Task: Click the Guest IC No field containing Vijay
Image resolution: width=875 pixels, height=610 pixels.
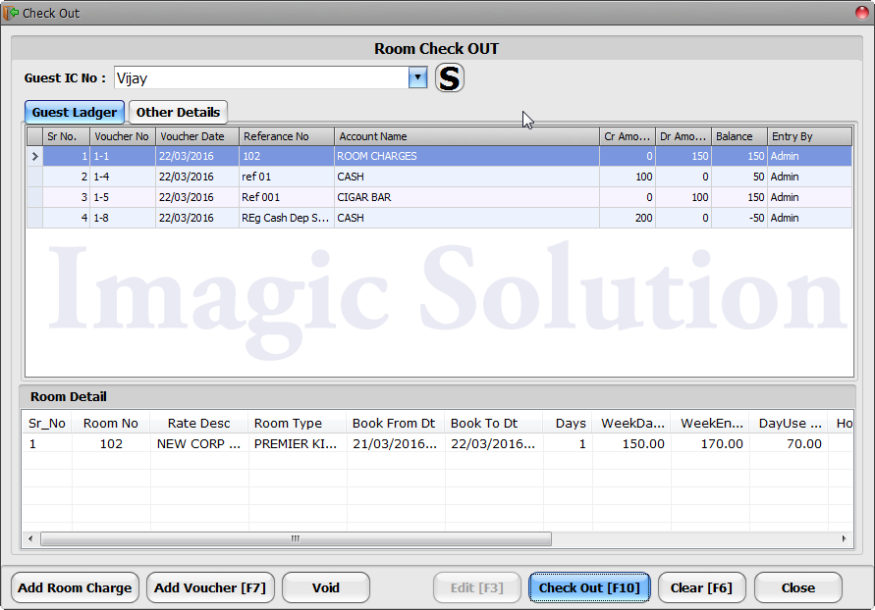Action: pos(261,78)
